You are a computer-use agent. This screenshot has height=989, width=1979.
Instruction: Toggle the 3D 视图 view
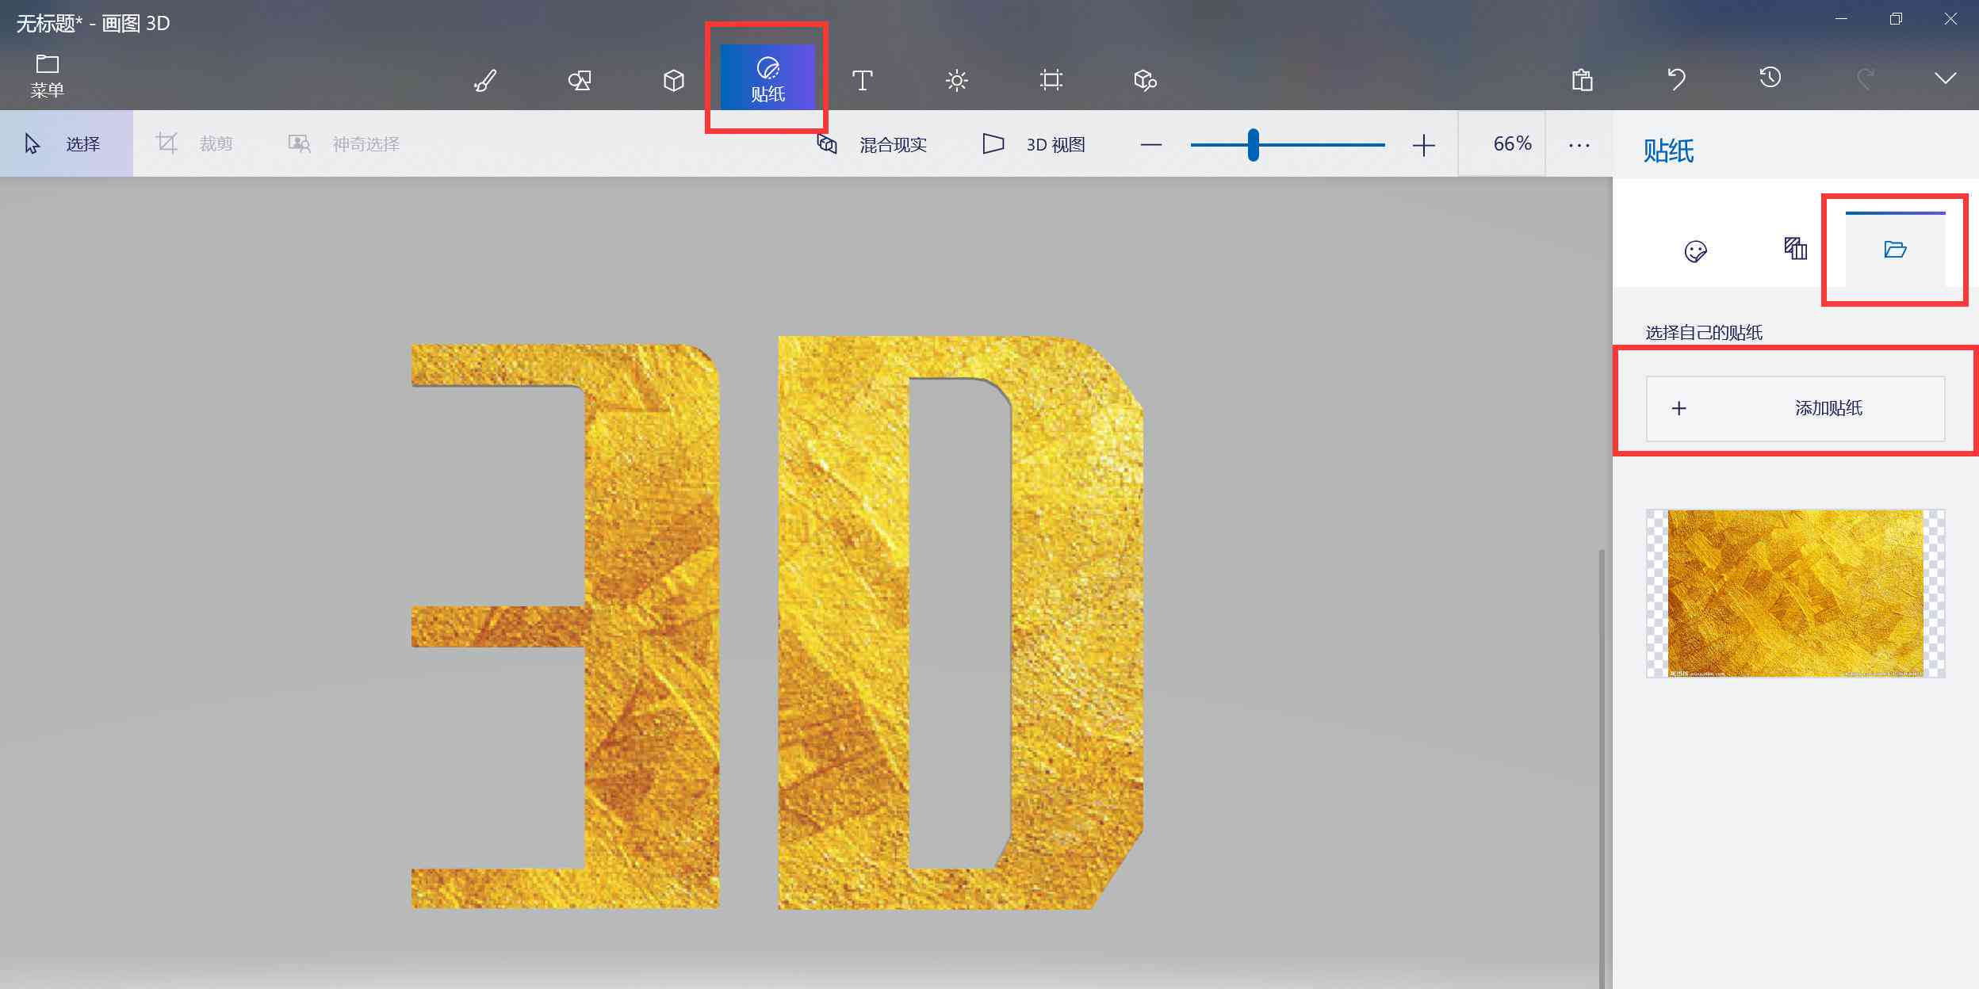pyautogui.click(x=1033, y=144)
